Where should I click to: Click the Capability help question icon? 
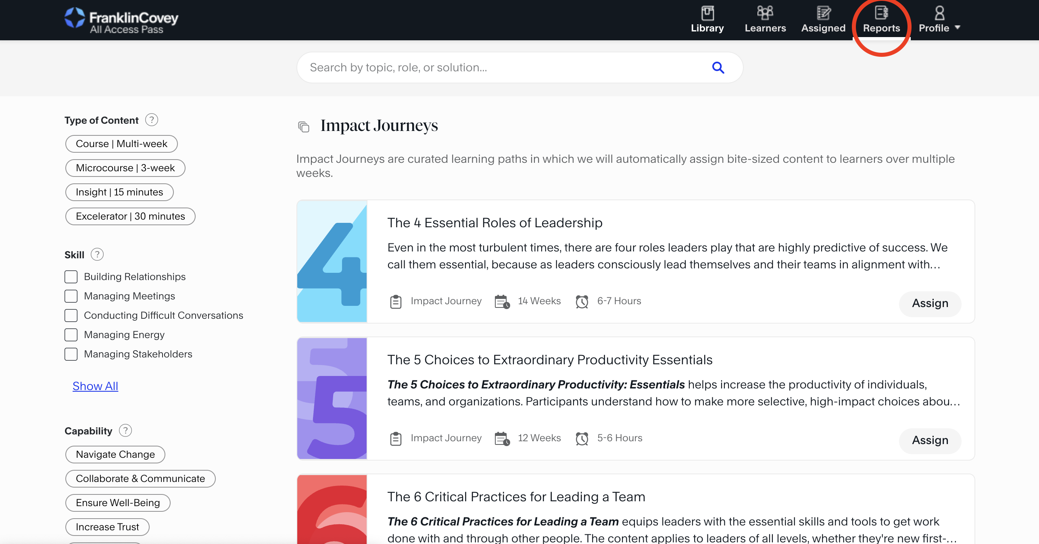(125, 431)
